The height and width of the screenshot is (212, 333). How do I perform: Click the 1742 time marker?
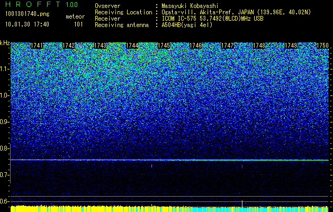[69, 46]
